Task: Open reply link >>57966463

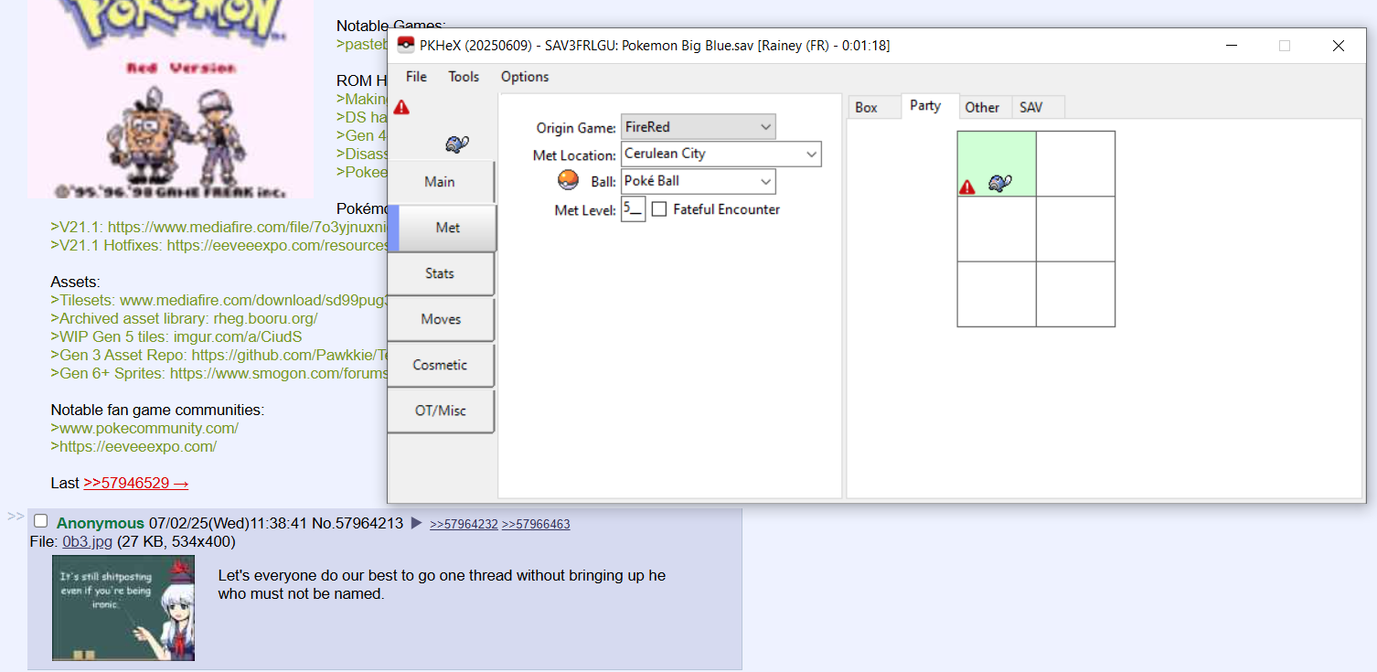Action: 536,524
